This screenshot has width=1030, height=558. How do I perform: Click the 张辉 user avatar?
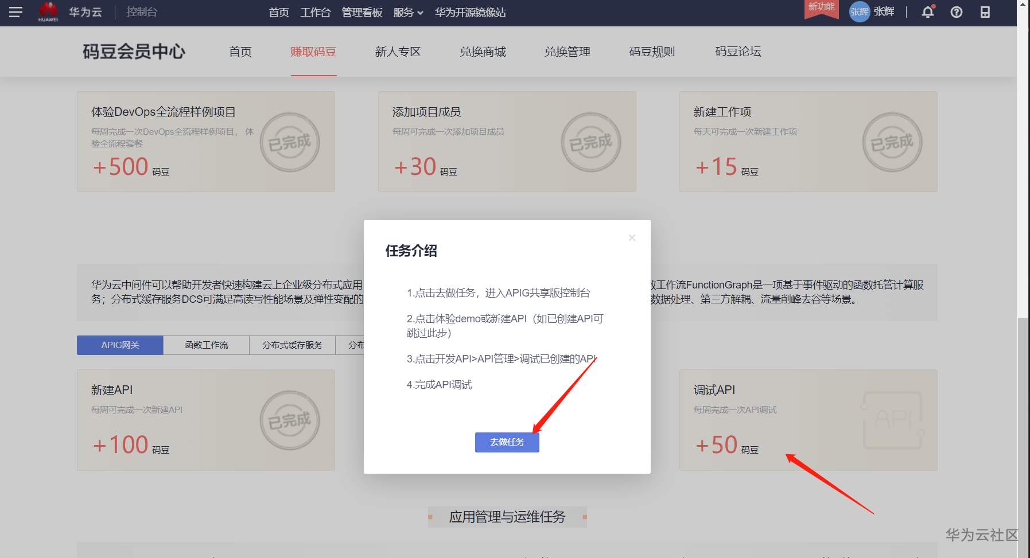click(859, 12)
